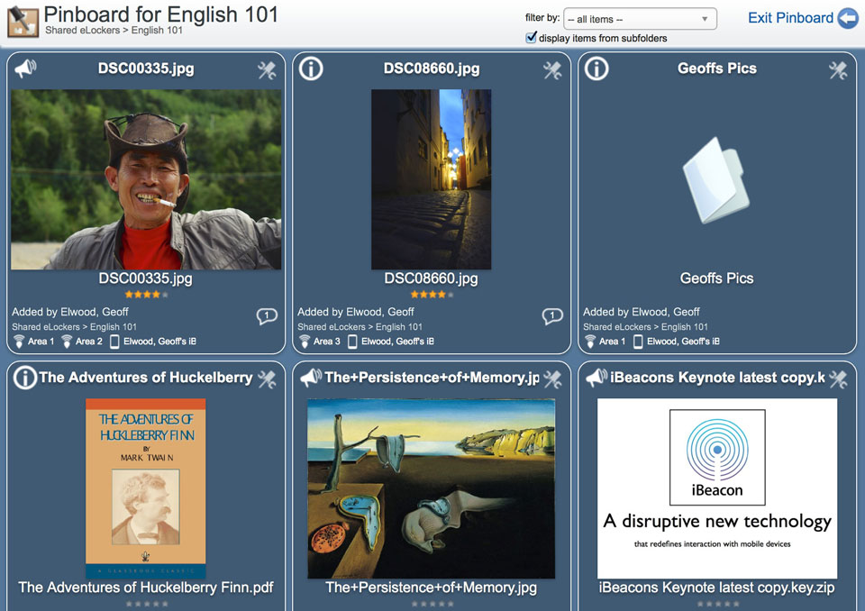Open the DSC08660.jpg alley photo thumbnail
865x611 pixels.
432,179
